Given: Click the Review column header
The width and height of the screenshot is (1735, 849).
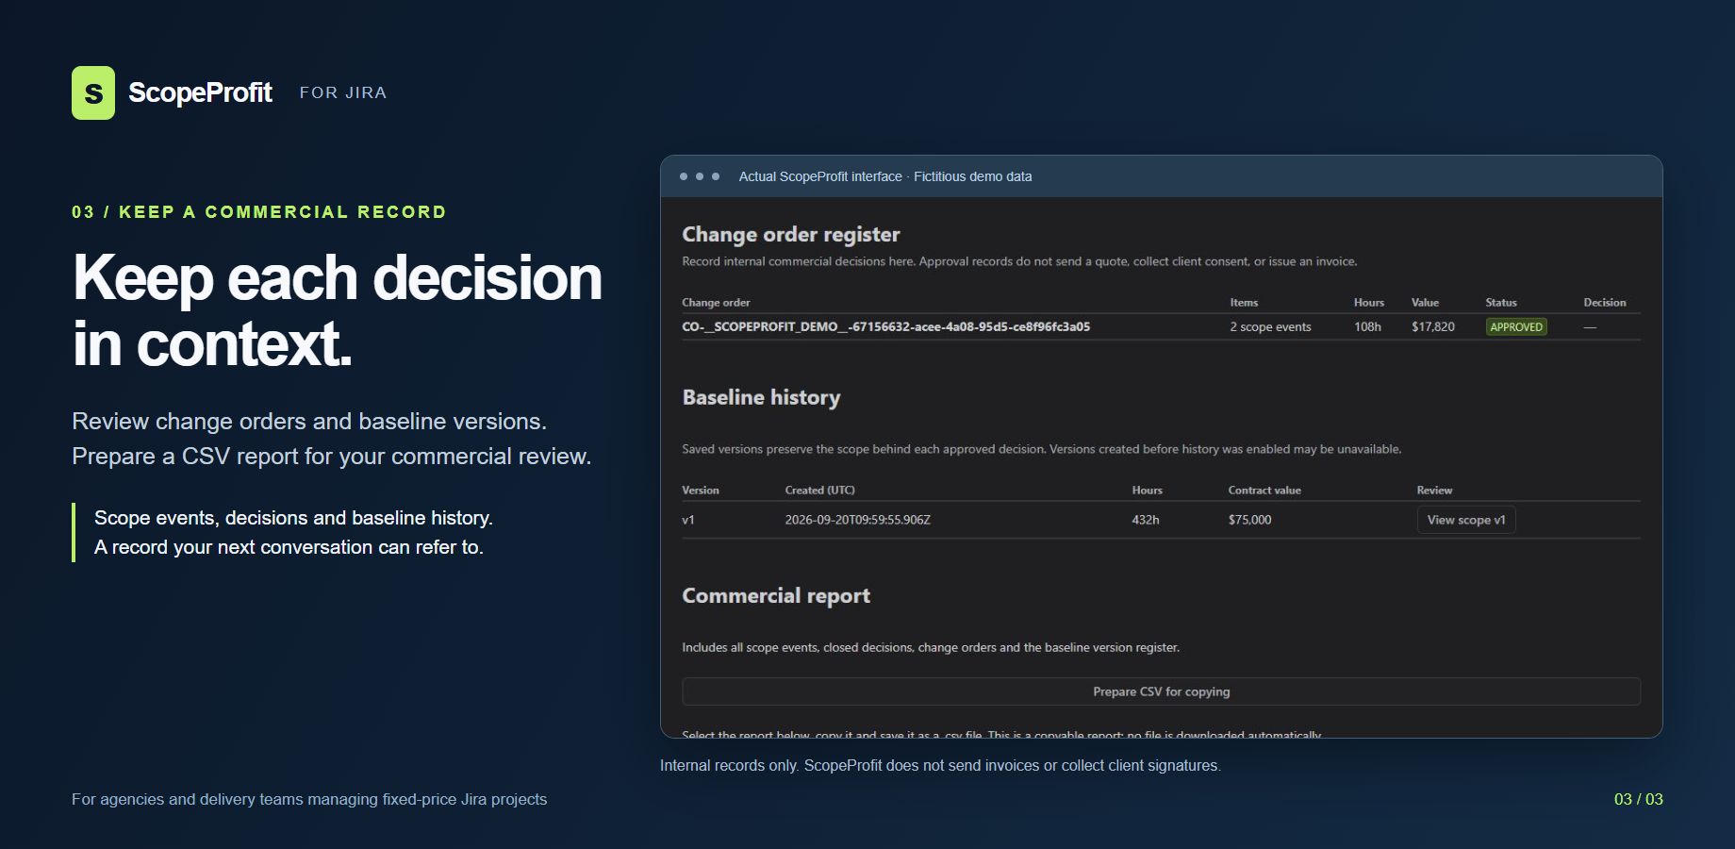Looking at the screenshot, I should click(x=1434, y=491).
